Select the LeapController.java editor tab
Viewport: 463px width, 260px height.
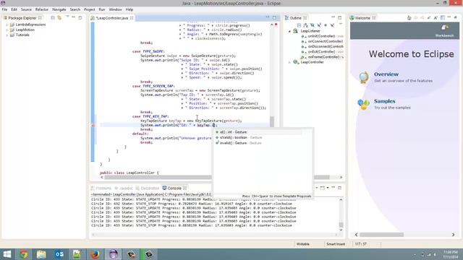[x=112, y=18]
